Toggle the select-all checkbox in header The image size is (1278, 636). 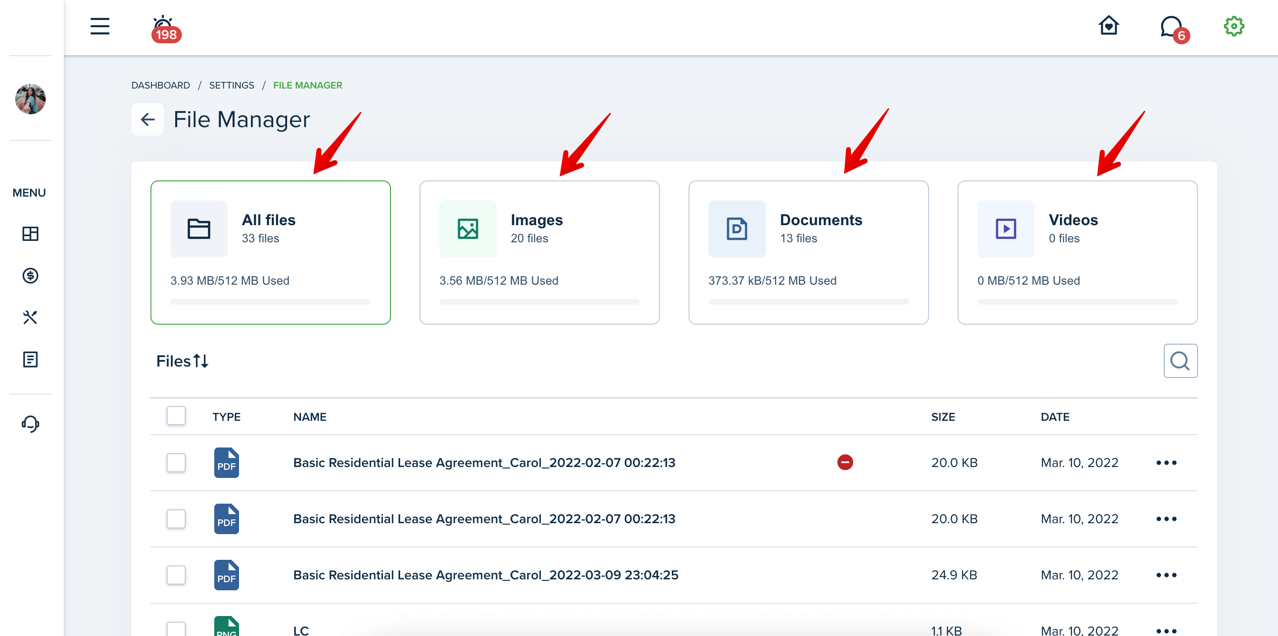click(176, 416)
